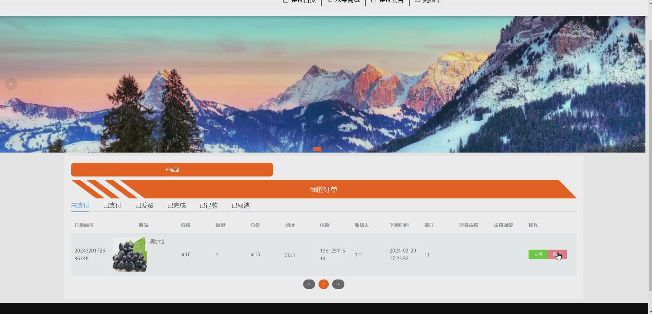Open the 已支付 orders tab
652x314 pixels.
coord(112,205)
